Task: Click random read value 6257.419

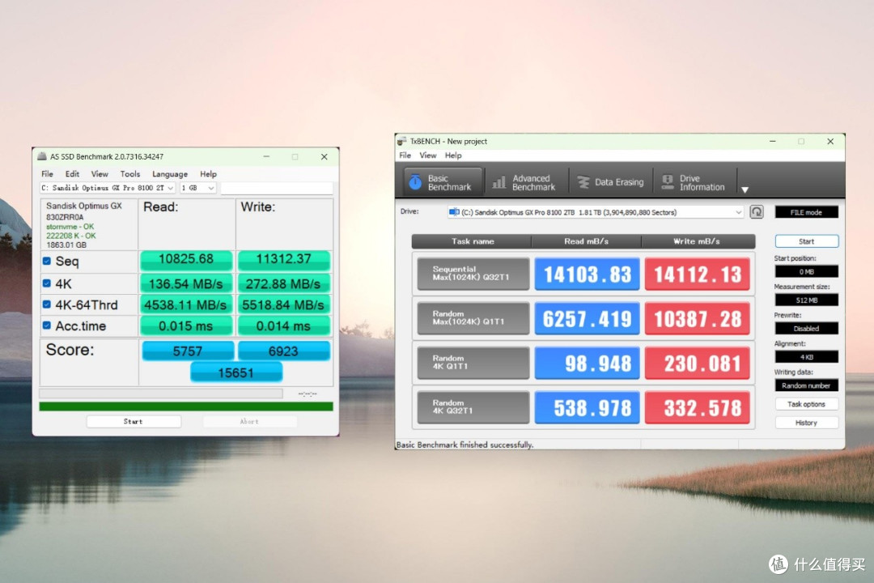Action: click(x=587, y=318)
